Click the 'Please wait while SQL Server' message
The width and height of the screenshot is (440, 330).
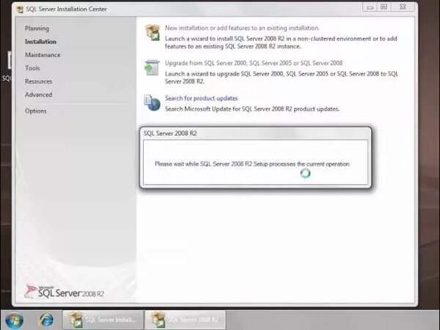pyautogui.click(x=252, y=164)
